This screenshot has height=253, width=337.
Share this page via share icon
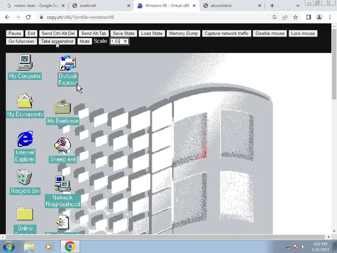285,17
